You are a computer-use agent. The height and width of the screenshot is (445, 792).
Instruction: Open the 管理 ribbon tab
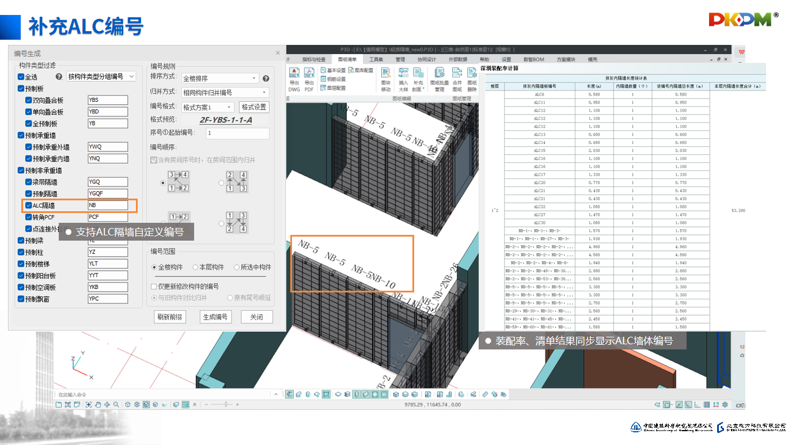pos(400,59)
